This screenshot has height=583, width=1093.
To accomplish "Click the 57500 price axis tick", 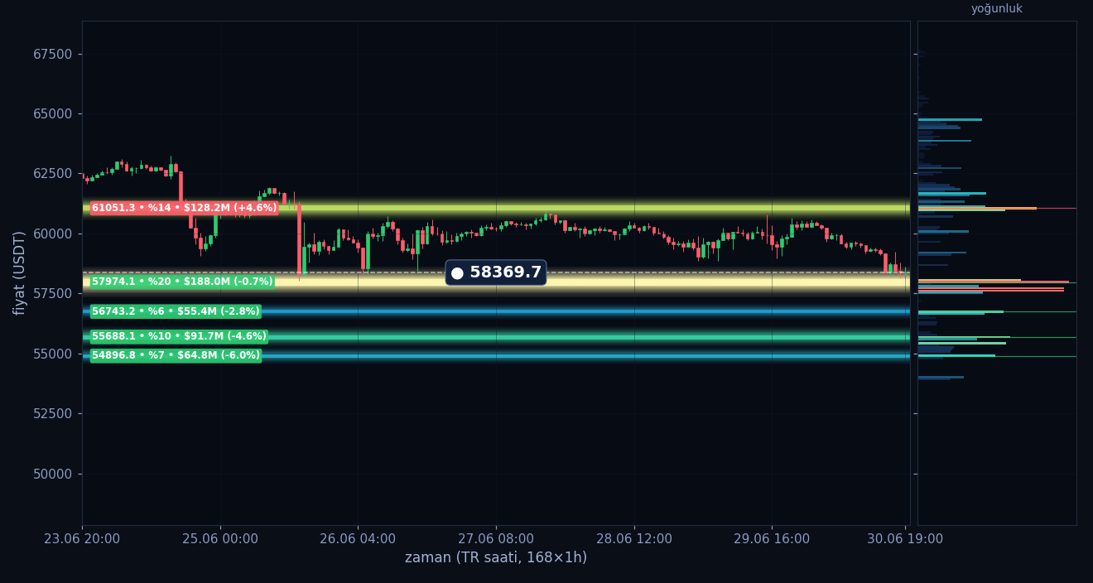I will click(53, 294).
